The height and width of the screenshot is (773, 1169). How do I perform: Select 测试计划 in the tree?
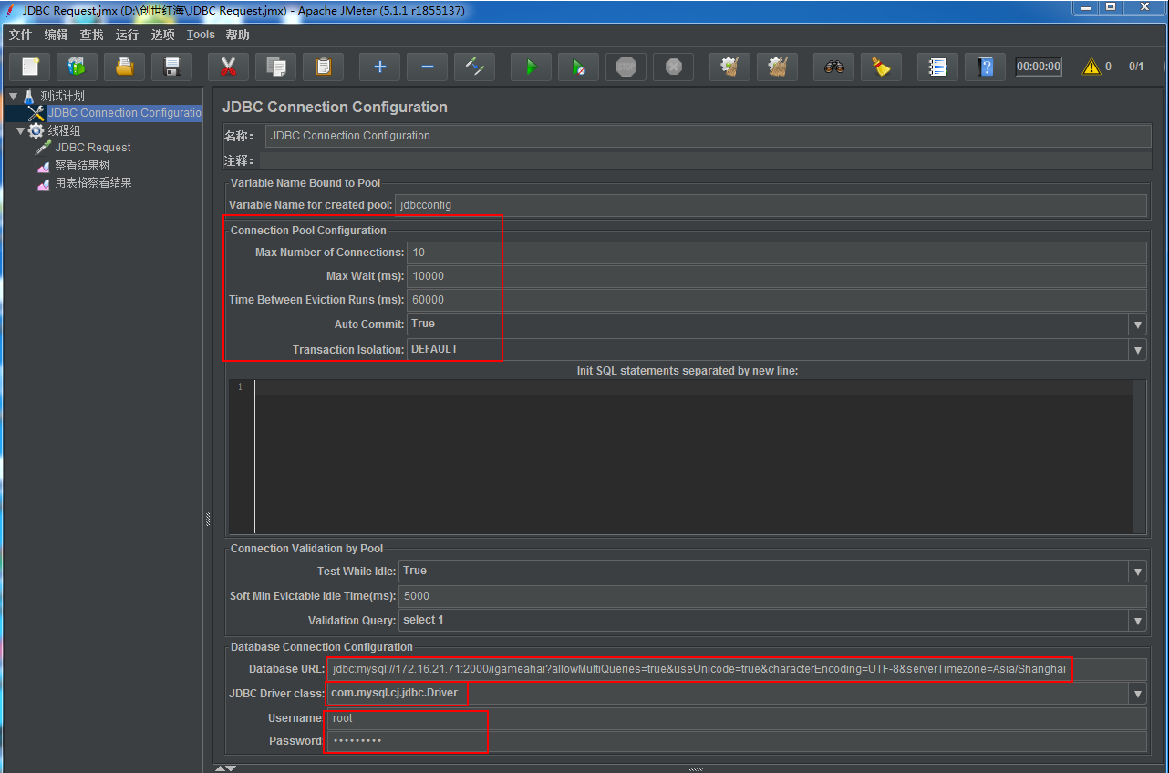tap(62, 96)
